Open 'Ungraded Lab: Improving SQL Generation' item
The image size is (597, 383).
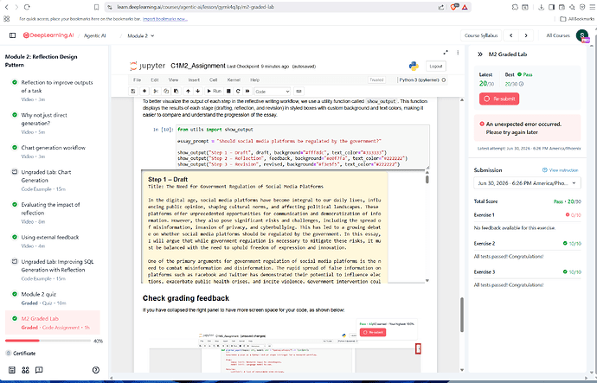[53, 270]
